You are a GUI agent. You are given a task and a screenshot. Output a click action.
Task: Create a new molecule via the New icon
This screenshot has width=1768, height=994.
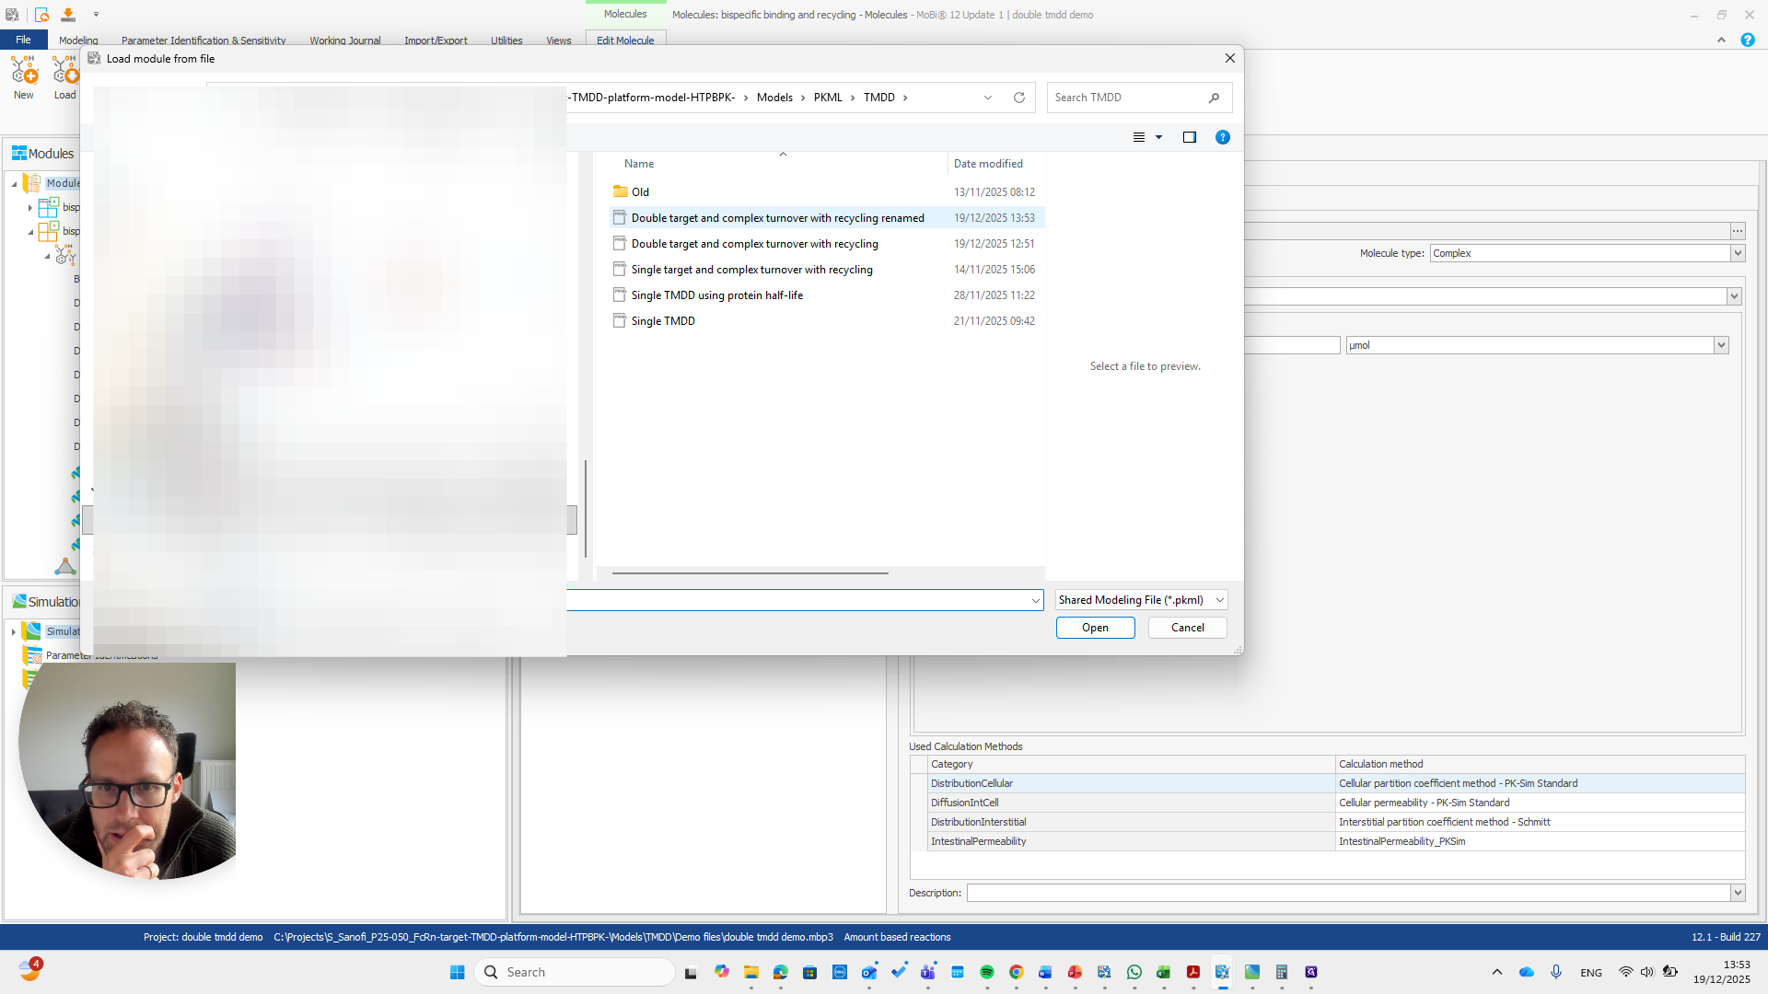point(23,74)
